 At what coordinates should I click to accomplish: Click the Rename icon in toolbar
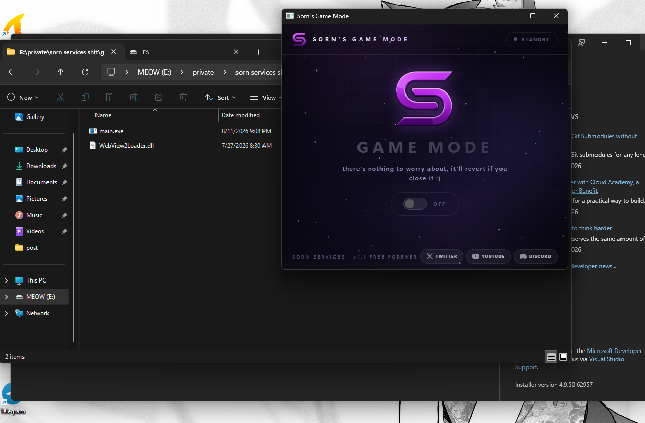pyautogui.click(x=134, y=97)
